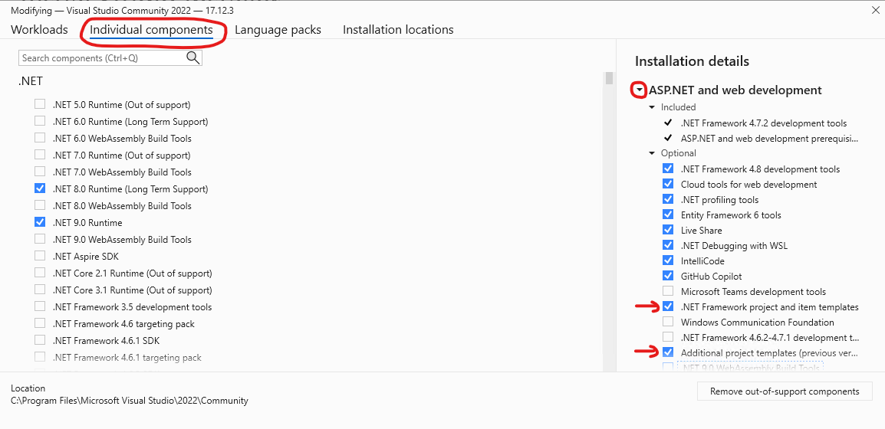This screenshot has width=885, height=429.
Task: Focus the Search components input field
Action: click(103, 58)
